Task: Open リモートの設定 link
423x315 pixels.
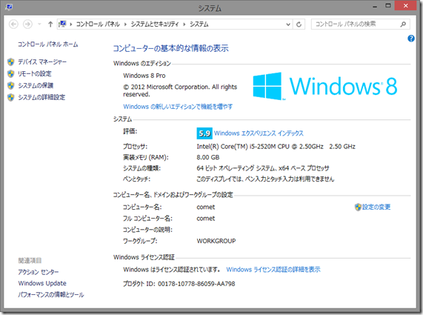Action: [x=35, y=73]
